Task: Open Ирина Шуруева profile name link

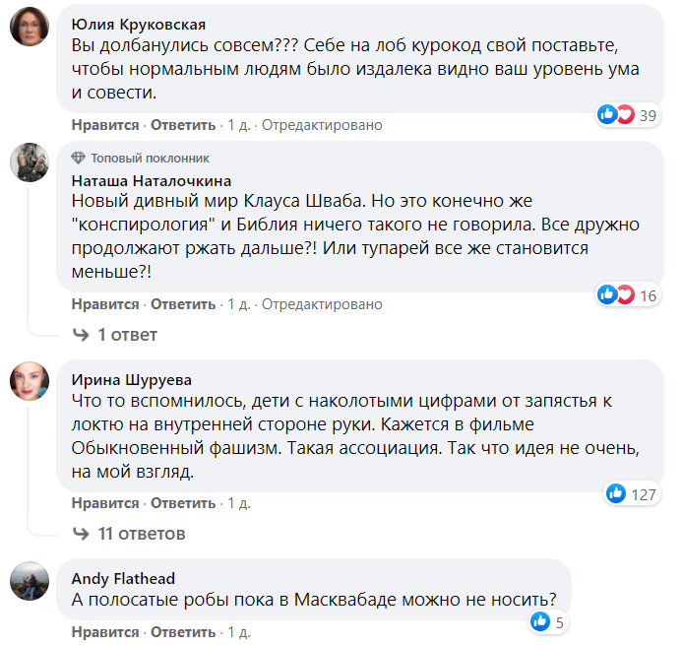Action: click(132, 379)
